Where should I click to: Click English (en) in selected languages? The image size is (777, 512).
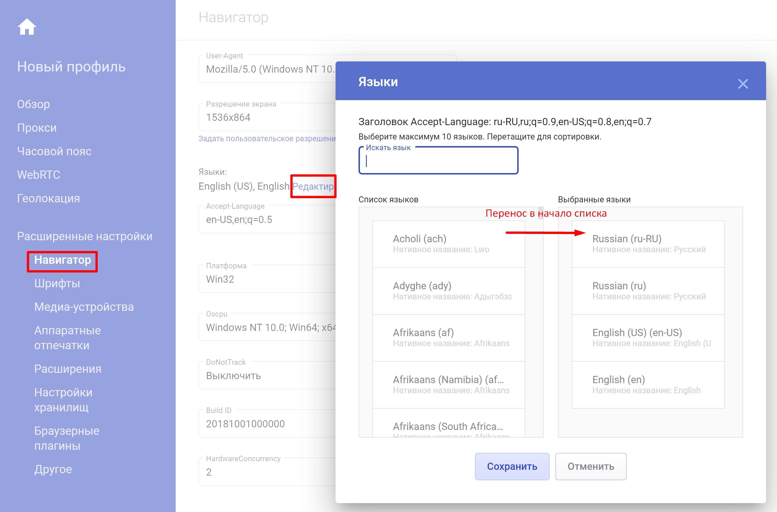point(648,385)
